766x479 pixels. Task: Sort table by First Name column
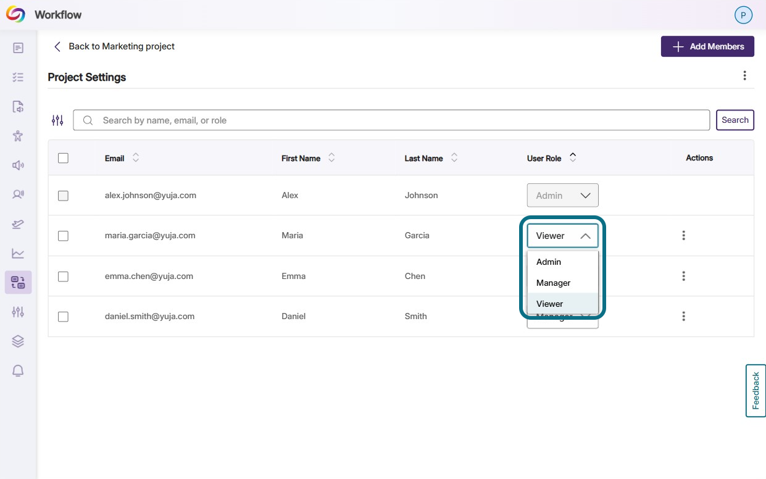[331, 158]
